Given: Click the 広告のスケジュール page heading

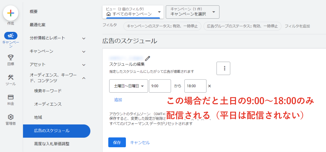Looking at the screenshot, I should click(130, 41).
